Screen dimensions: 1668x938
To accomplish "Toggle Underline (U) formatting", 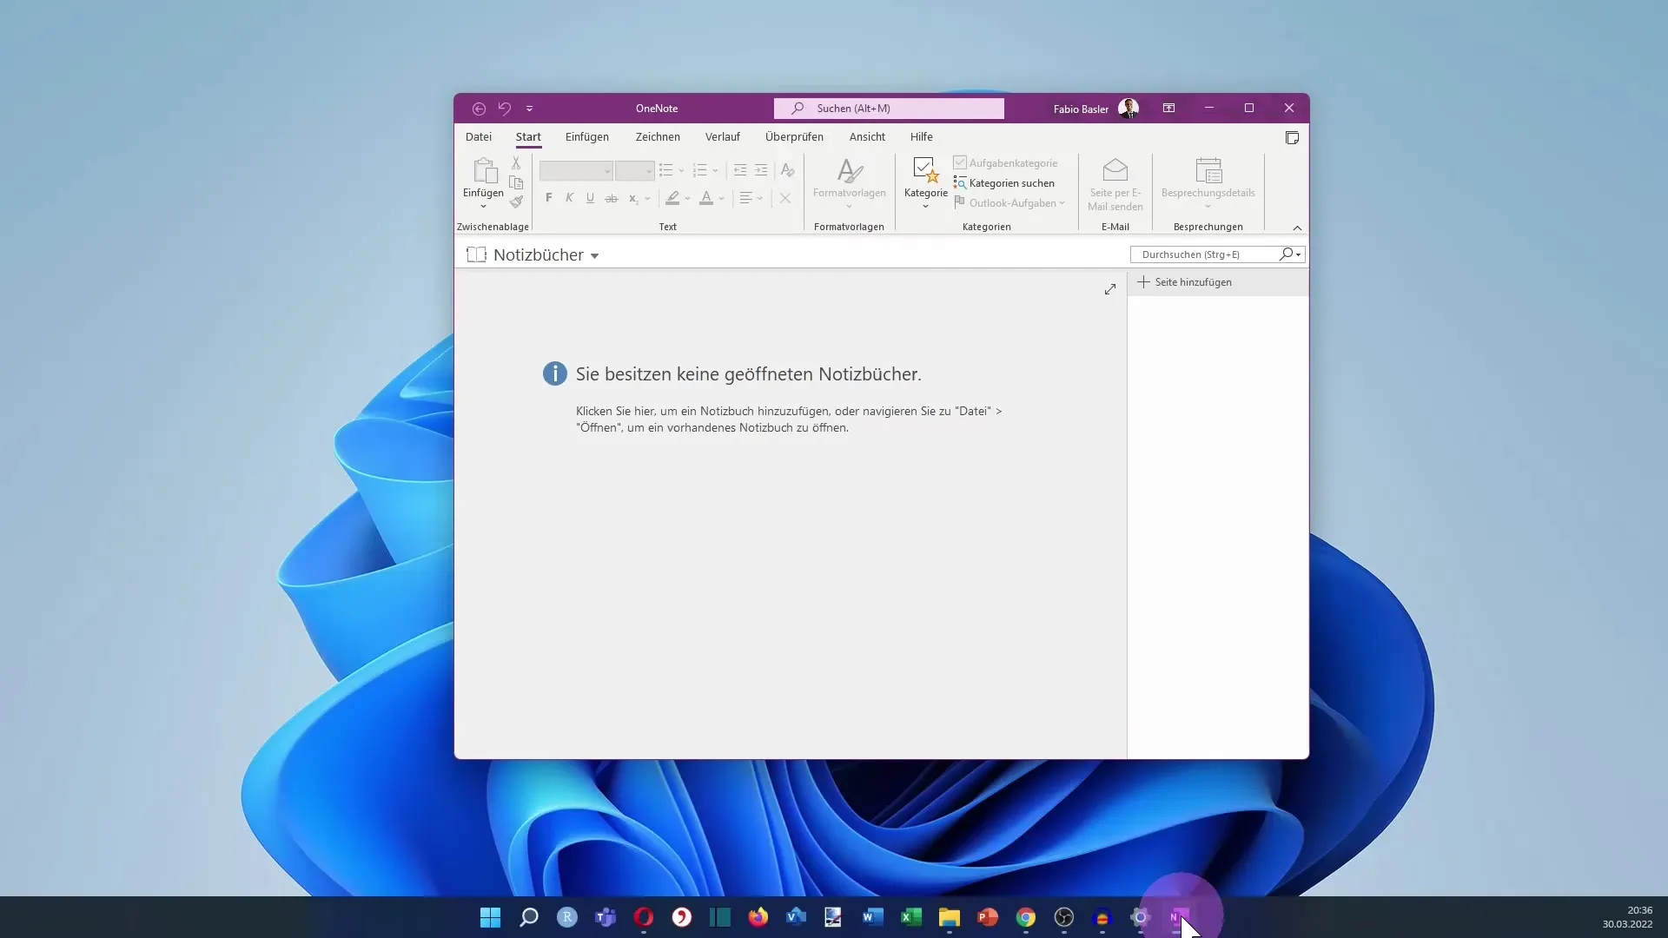I will coord(590,198).
